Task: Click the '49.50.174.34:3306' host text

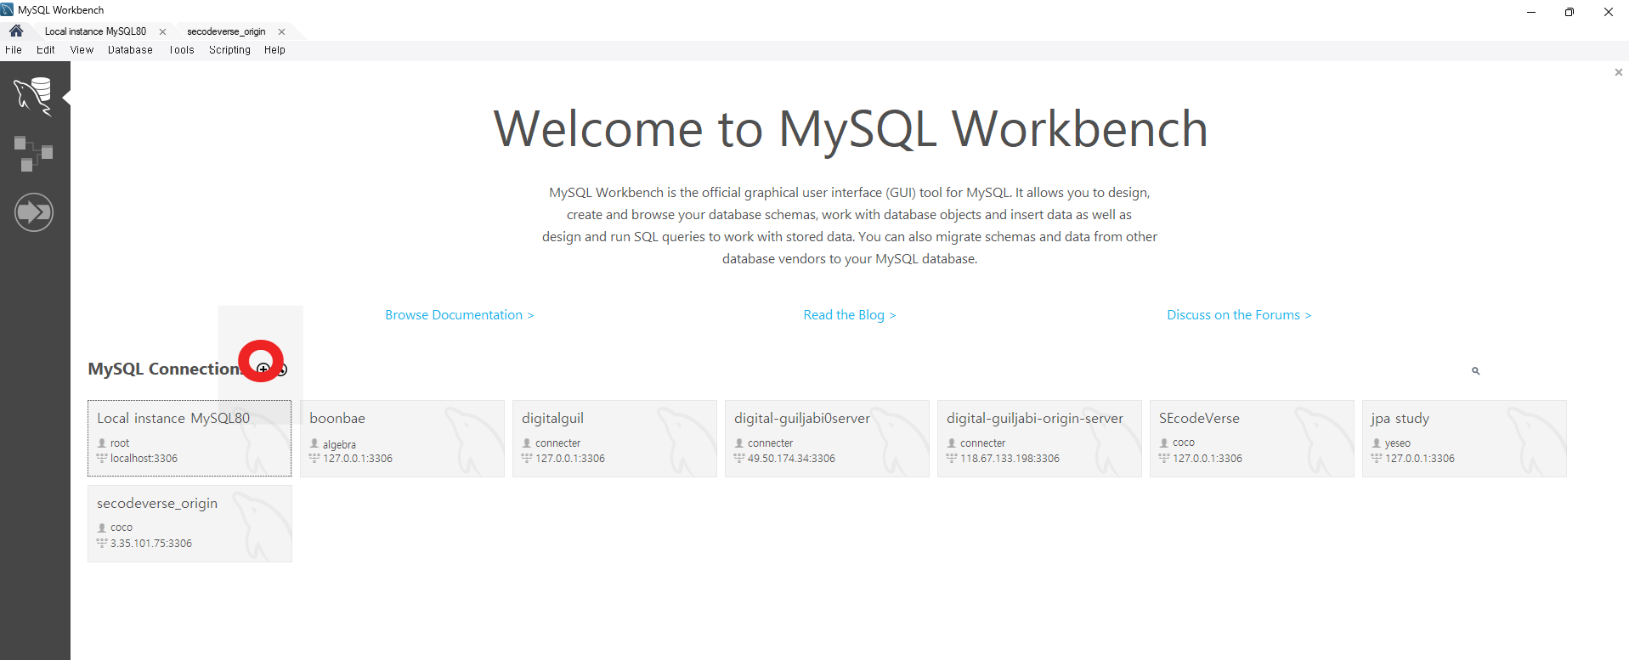Action: (x=791, y=459)
